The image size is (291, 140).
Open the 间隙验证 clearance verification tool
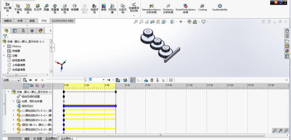pos(28,8)
